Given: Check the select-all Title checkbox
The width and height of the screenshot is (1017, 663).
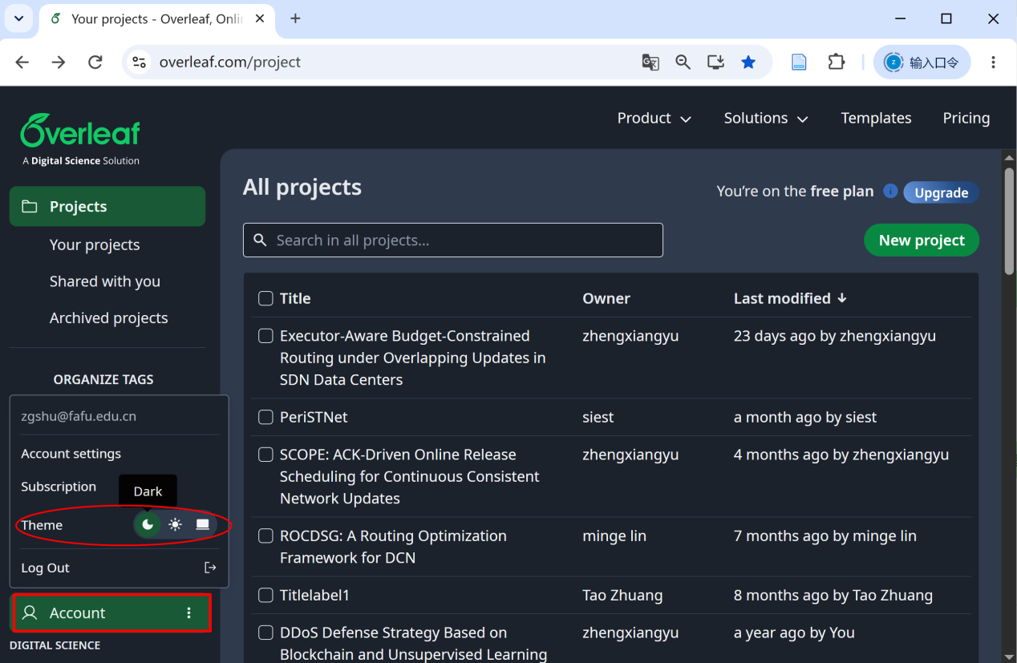Looking at the screenshot, I should (x=265, y=298).
